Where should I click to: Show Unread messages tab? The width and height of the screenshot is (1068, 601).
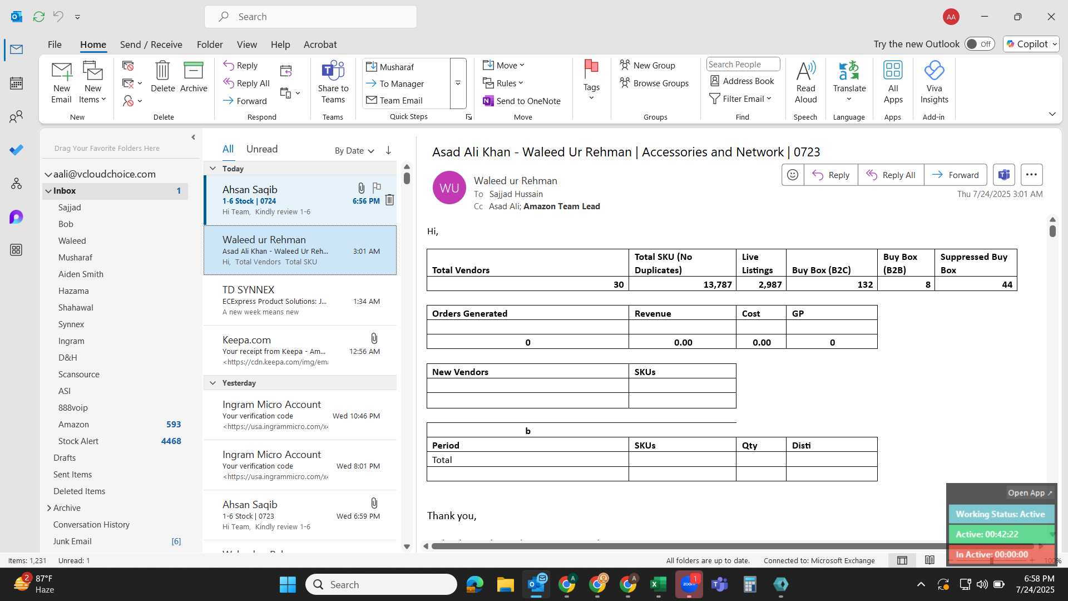(262, 149)
